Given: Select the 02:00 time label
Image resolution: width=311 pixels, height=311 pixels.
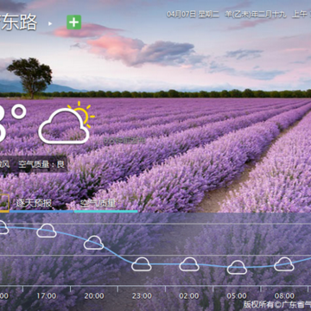Looking at the screenshot, I should (189, 295).
